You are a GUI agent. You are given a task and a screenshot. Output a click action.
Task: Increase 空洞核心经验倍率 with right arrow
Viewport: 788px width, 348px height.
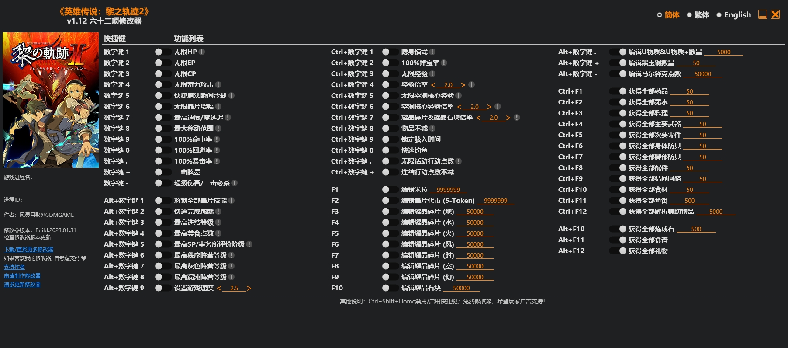[489, 107]
